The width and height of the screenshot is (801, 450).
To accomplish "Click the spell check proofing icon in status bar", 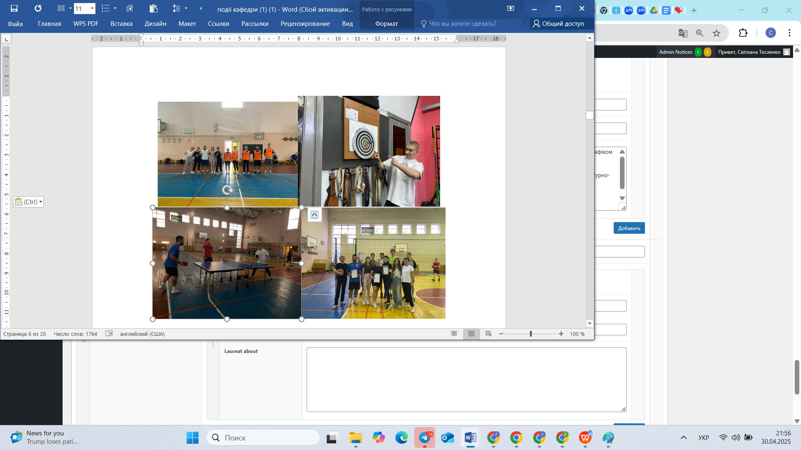I will (x=109, y=334).
